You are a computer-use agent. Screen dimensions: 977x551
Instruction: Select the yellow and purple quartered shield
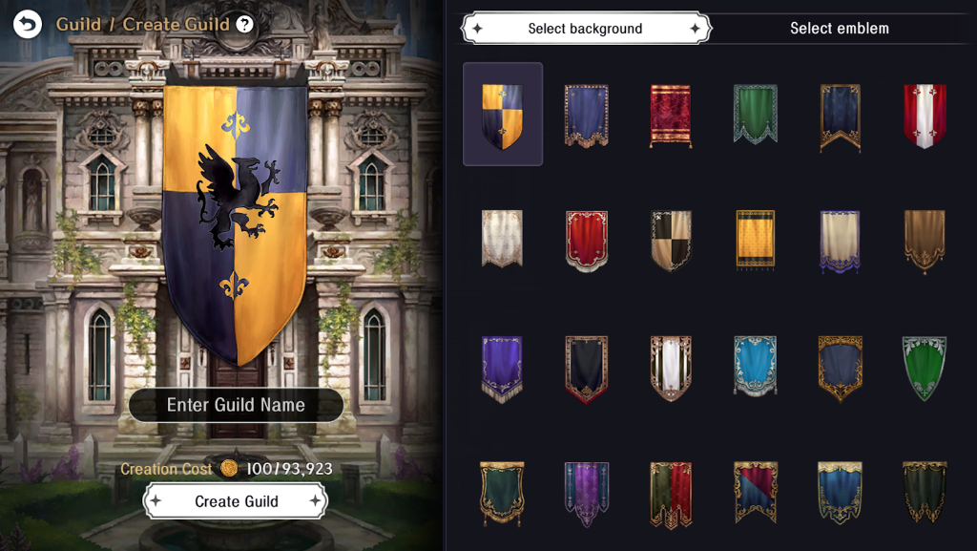pos(502,117)
